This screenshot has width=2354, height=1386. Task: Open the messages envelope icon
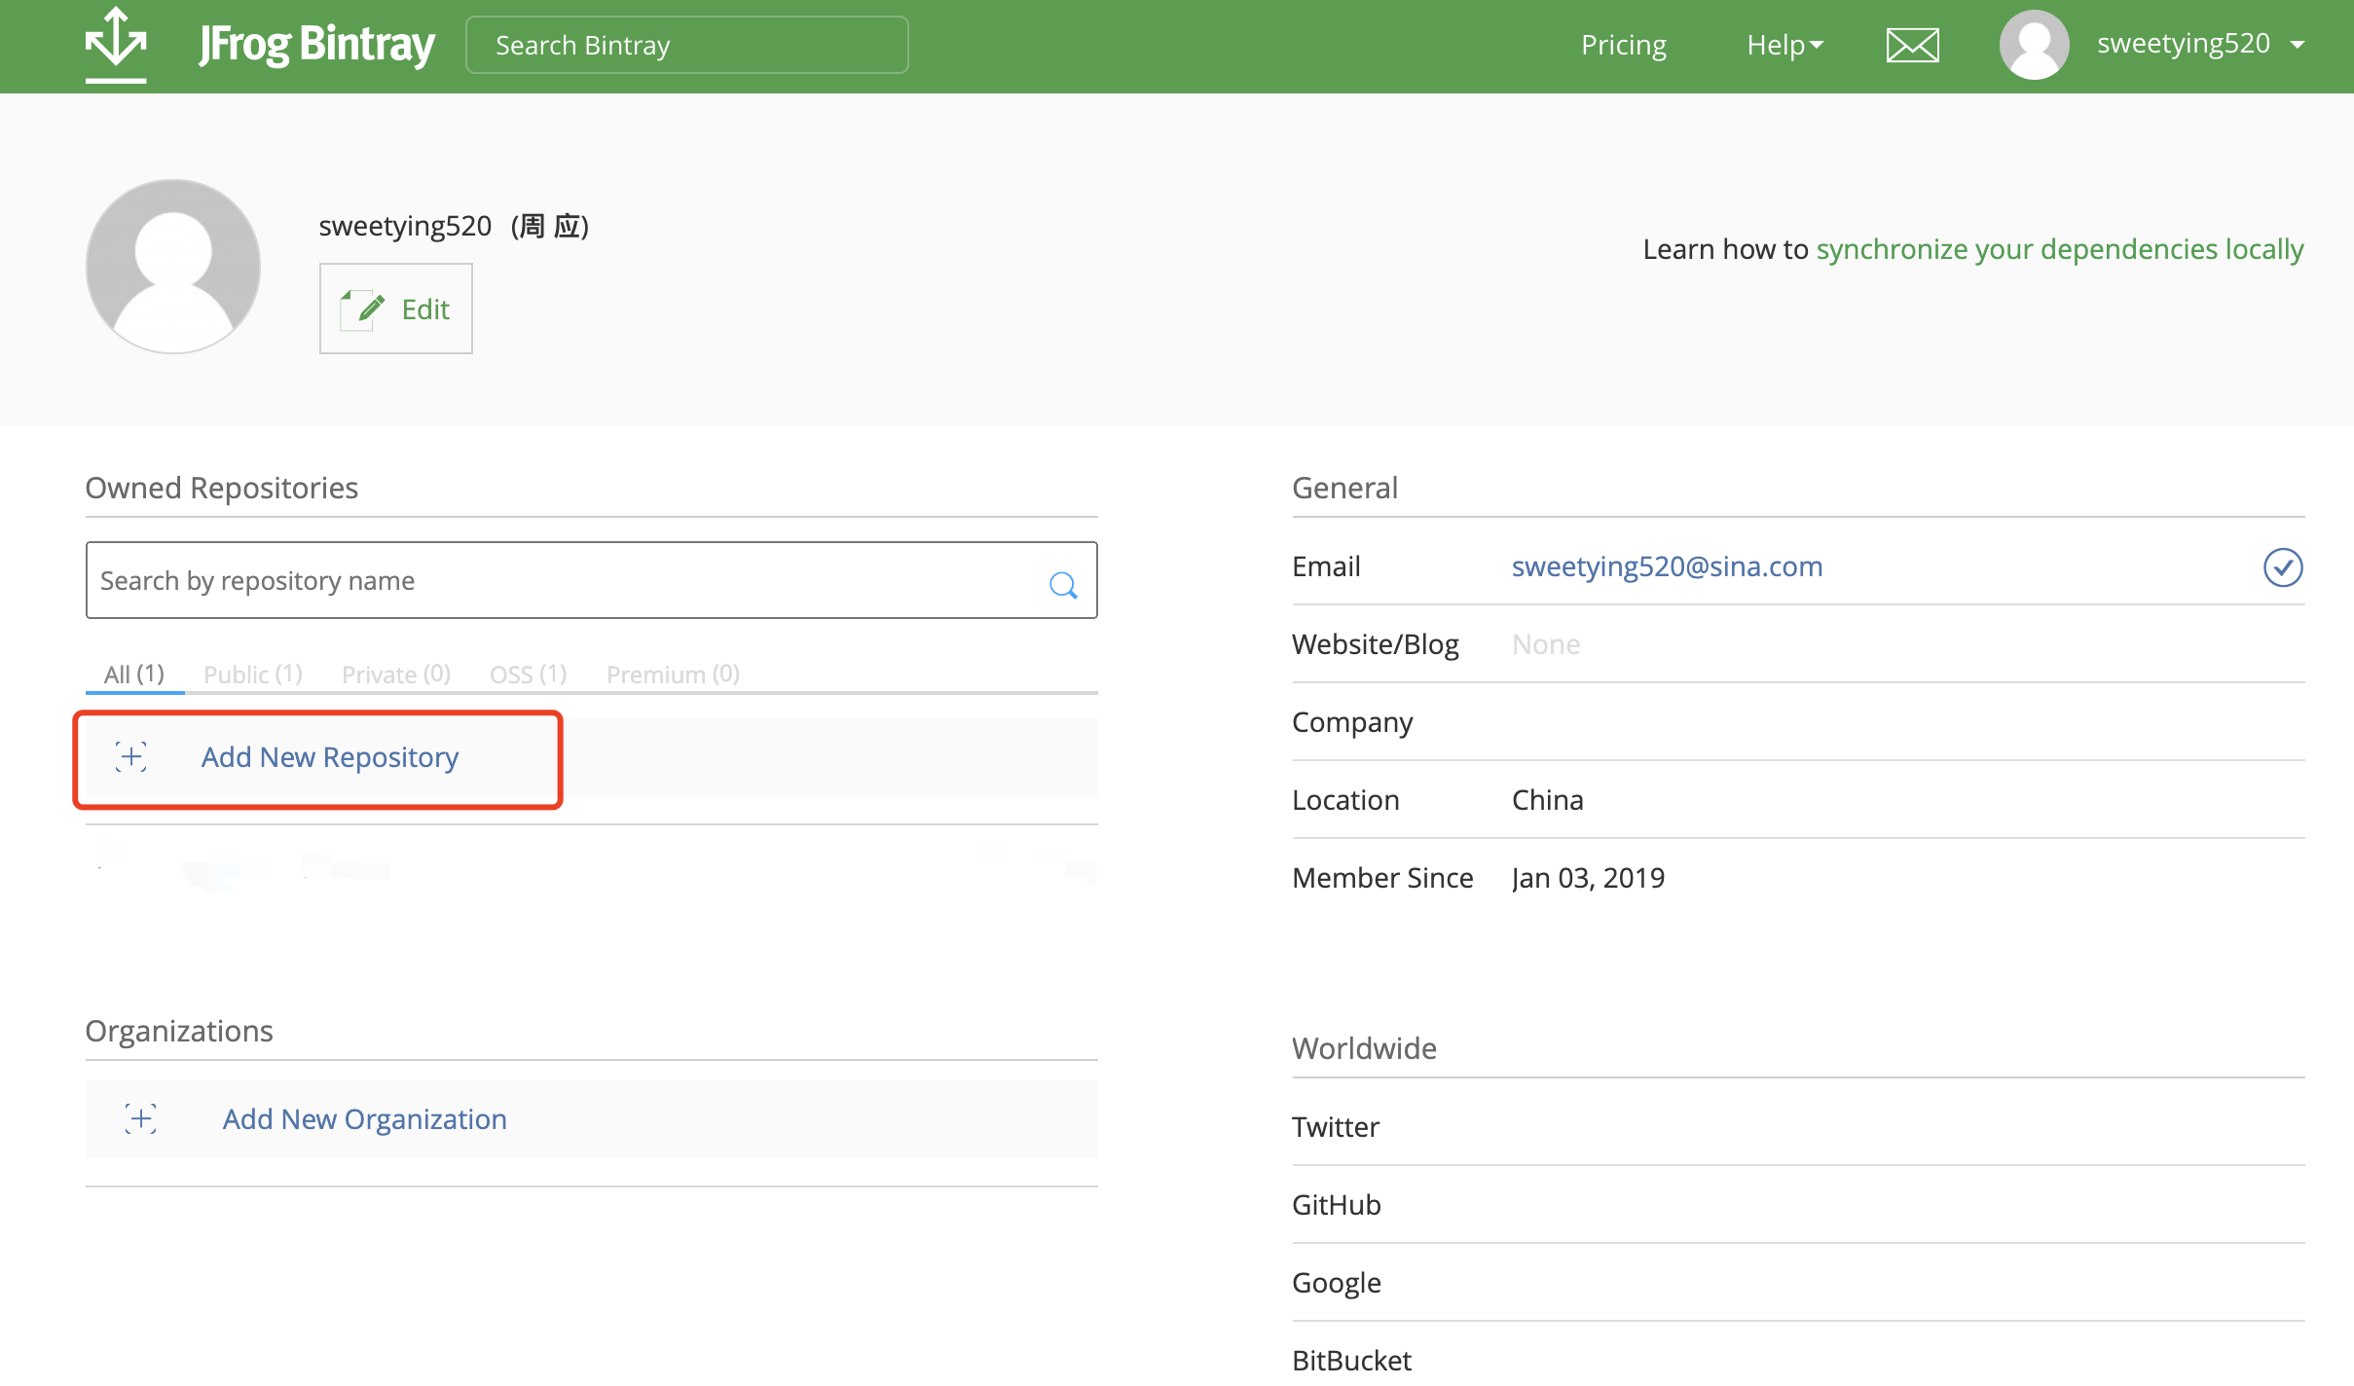(1912, 45)
